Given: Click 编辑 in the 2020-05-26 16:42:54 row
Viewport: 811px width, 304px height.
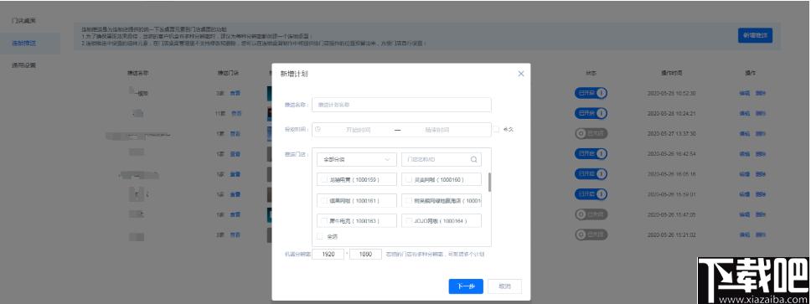Looking at the screenshot, I should 744,153.
